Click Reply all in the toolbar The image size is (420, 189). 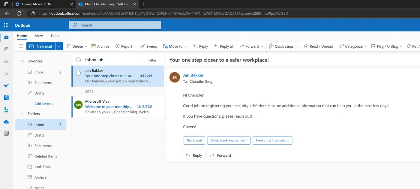pyautogui.click(x=224, y=46)
